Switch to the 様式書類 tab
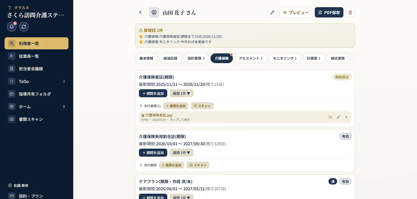The height and width of the screenshot is (199, 417). pos(338,58)
